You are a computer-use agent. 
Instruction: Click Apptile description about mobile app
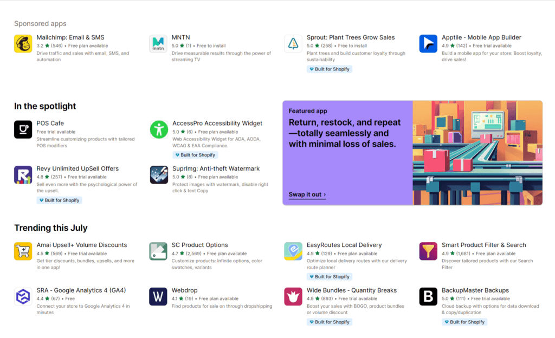click(x=492, y=56)
